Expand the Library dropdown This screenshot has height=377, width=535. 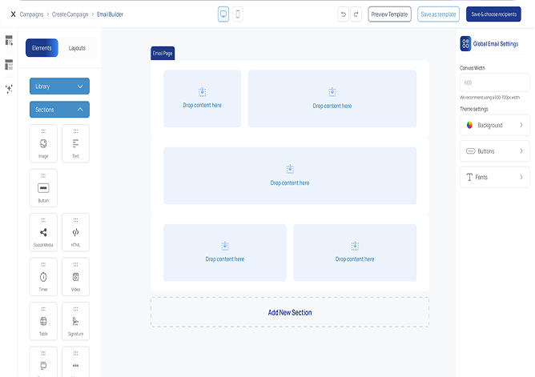(60, 86)
